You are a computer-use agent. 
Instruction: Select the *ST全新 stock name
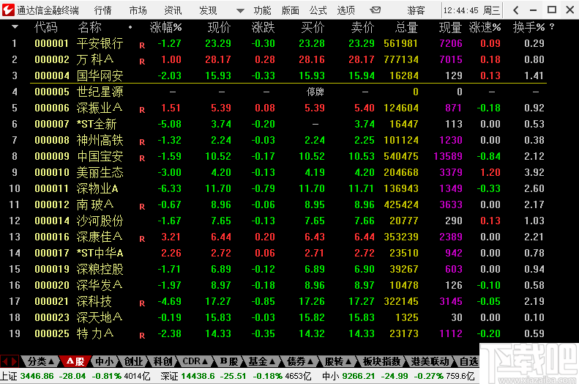pos(97,124)
